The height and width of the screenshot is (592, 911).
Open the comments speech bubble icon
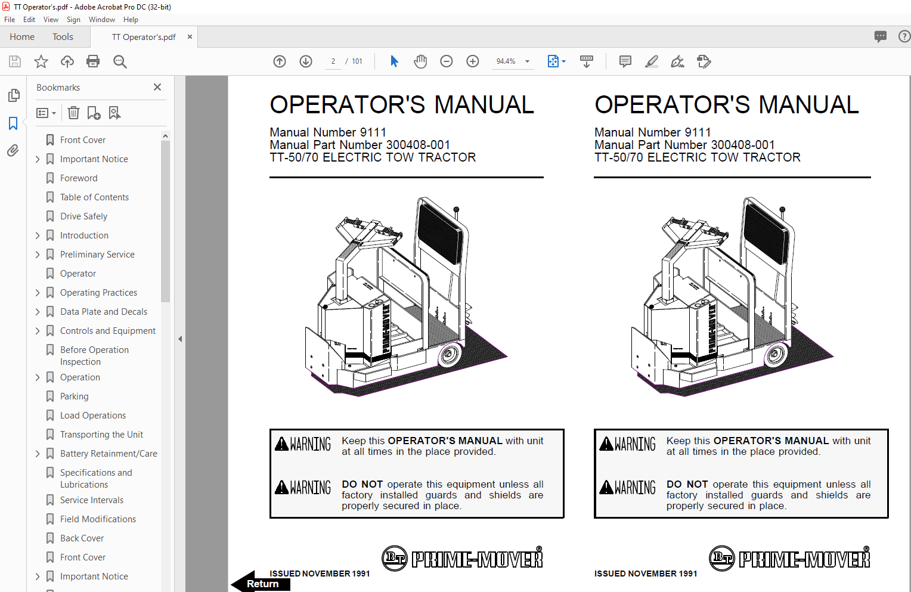pyautogui.click(x=881, y=36)
